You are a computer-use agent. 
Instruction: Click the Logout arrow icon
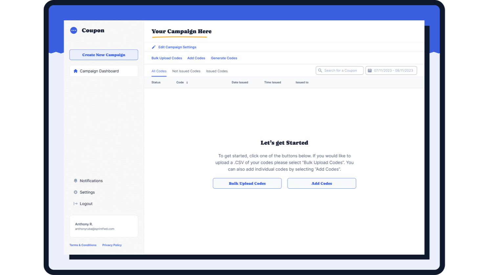(x=76, y=204)
